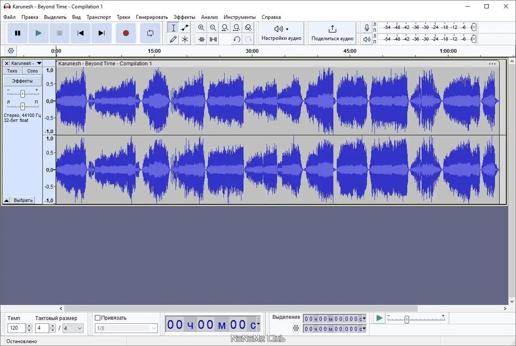Open the Треки menu
The width and height of the screenshot is (516, 346).
[123, 17]
